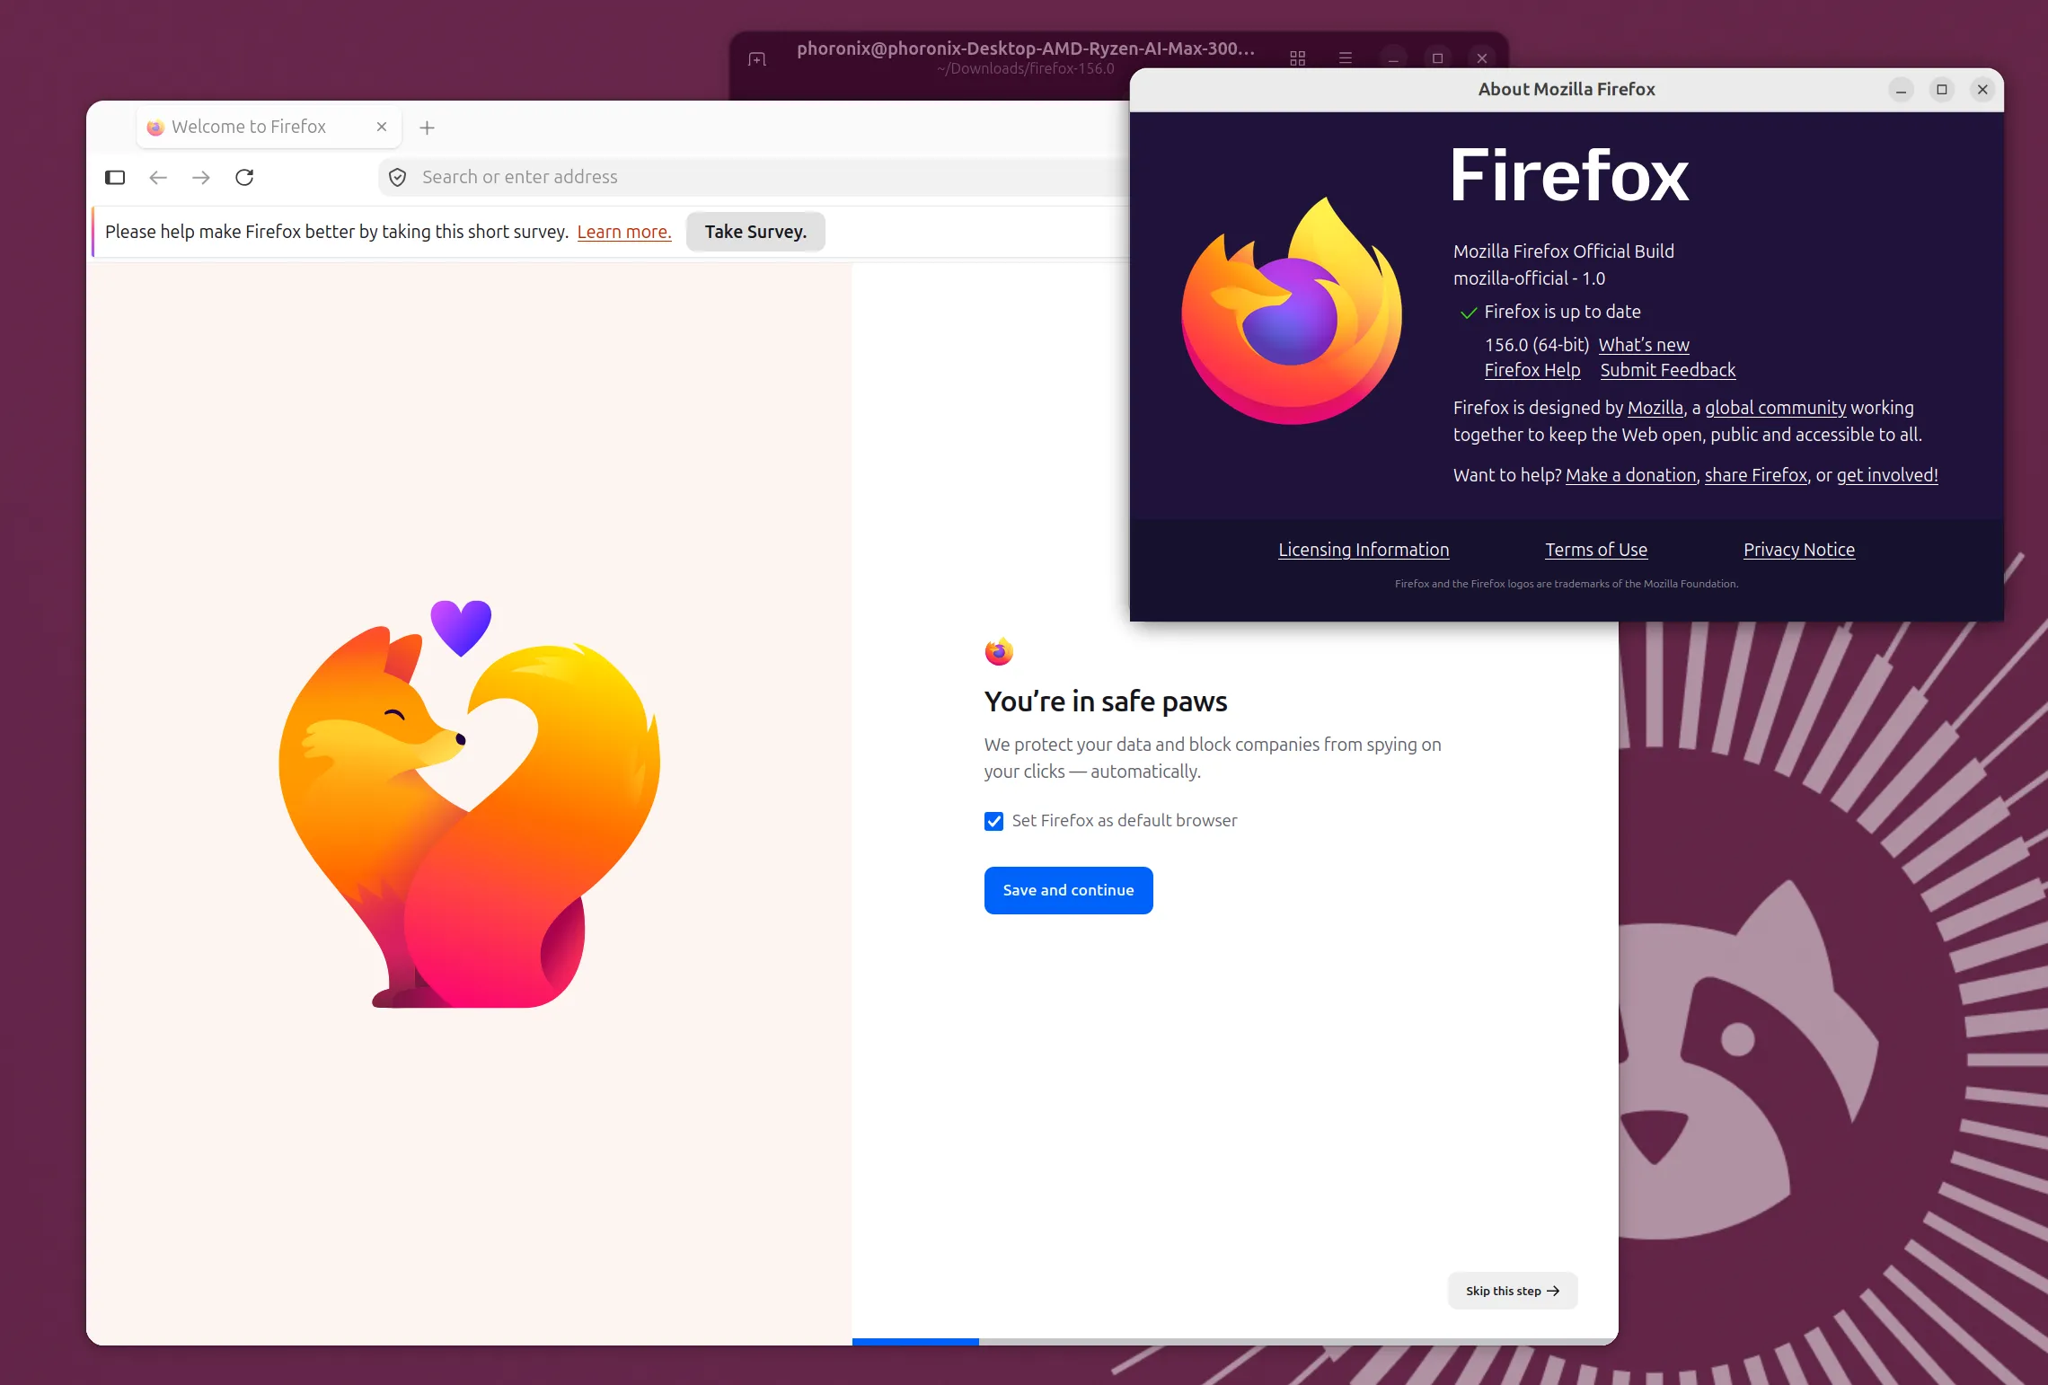Click the fox with heart illustration
Image resolution: width=2048 pixels, height=1385 pixels.
(469, 804)
